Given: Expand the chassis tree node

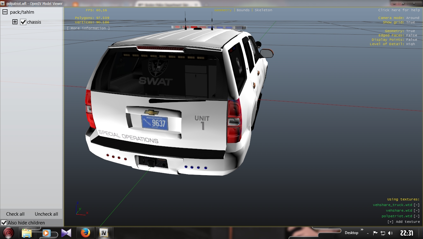Looking at the screenshot, I should (15, 22).
